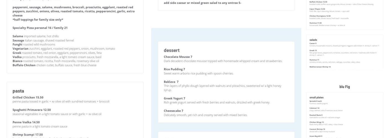
Task: Select the Buffalo Chicken specialty pizza
Action: pyautogui.click(x=24, y=65)
